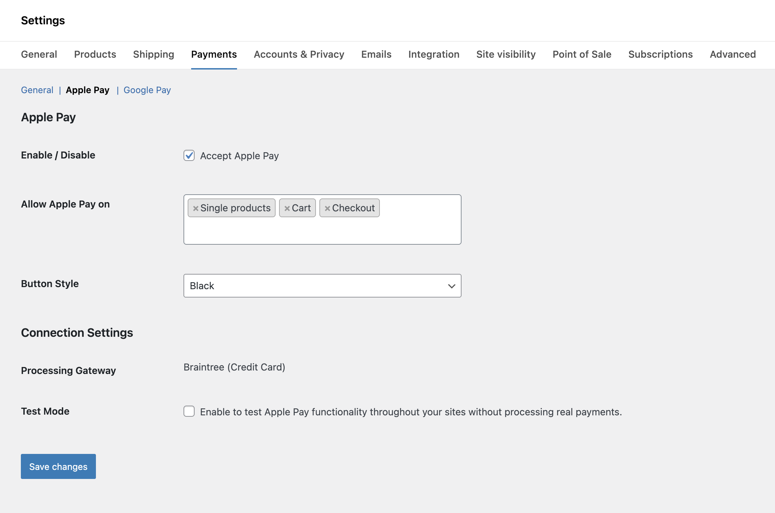Open the Site visibility tab
The image size is (775, 513).
506,54
